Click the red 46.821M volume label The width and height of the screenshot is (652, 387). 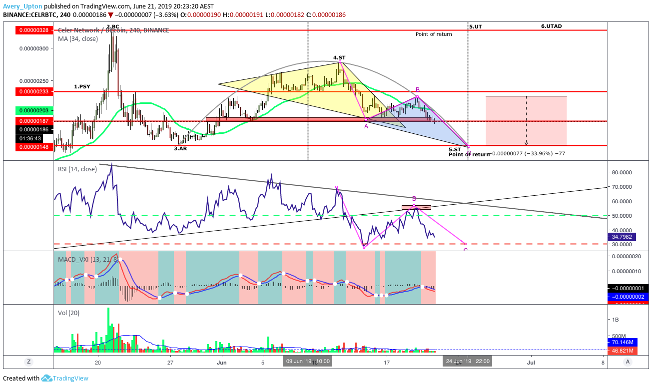point(622,351)
